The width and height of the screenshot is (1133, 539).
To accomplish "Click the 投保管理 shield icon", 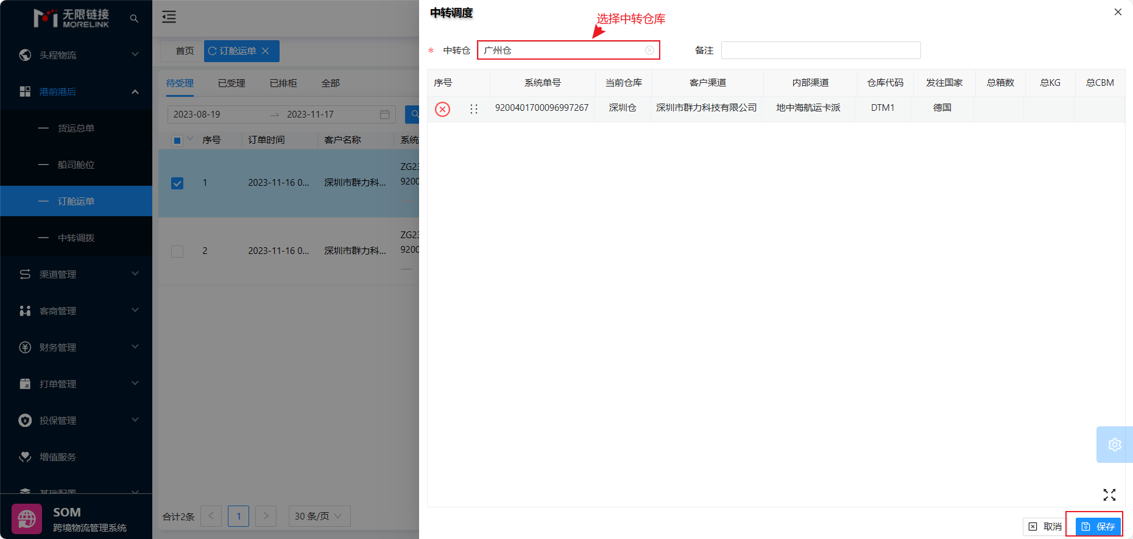I will tap(25, 420).
